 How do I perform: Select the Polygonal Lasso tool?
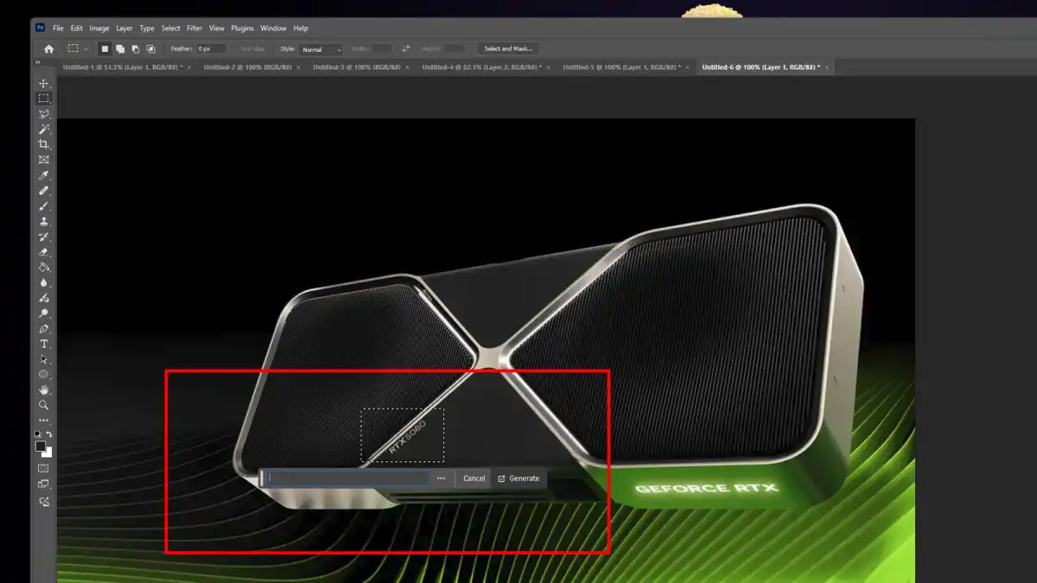pyautogui.click(x=44, y=114)
